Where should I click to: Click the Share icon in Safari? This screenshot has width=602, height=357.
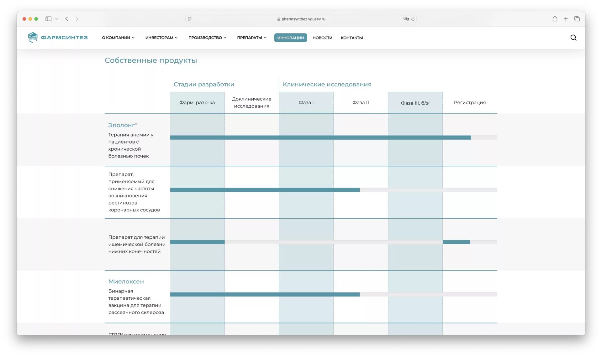coord(555,19)
